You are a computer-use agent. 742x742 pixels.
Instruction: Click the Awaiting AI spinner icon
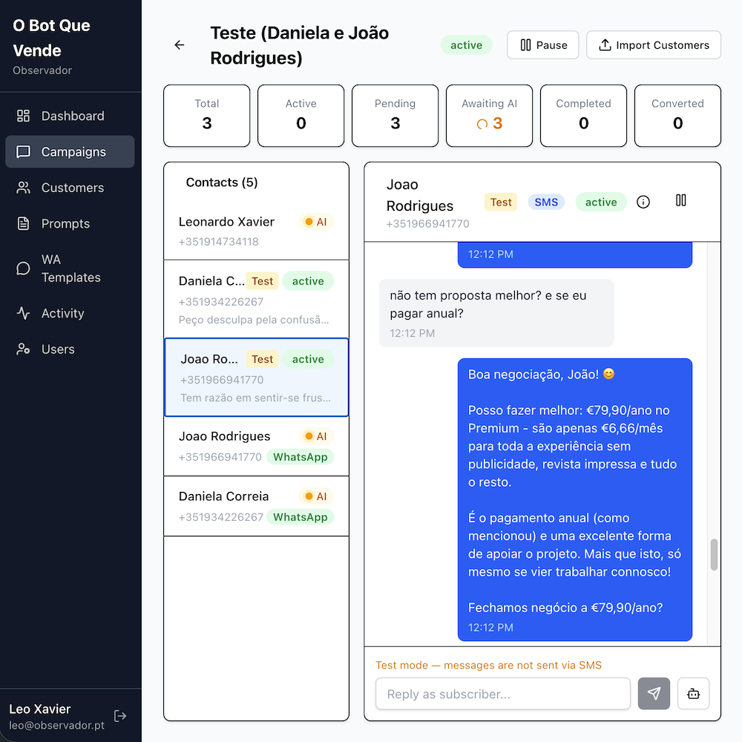482,124
